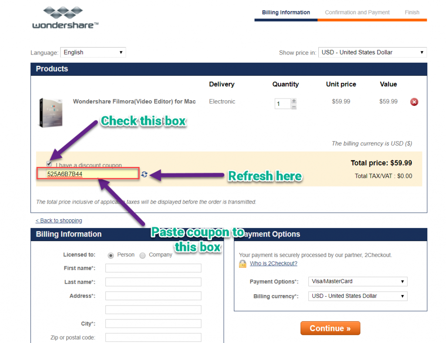This screenshot has height=343, width=446.
Task: Click the Filmora product box thumbnail
Action: point(51,113)
